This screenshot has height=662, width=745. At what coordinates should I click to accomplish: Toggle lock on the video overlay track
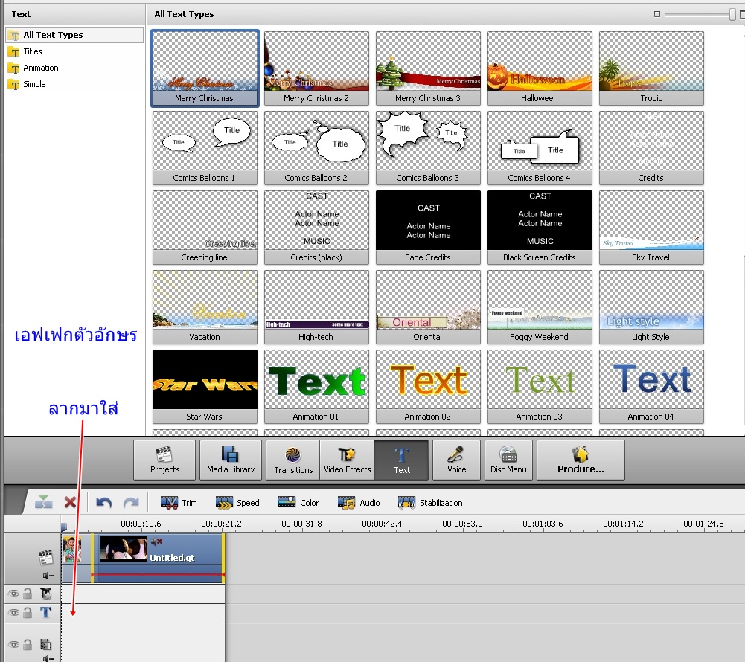pos(28,644)
